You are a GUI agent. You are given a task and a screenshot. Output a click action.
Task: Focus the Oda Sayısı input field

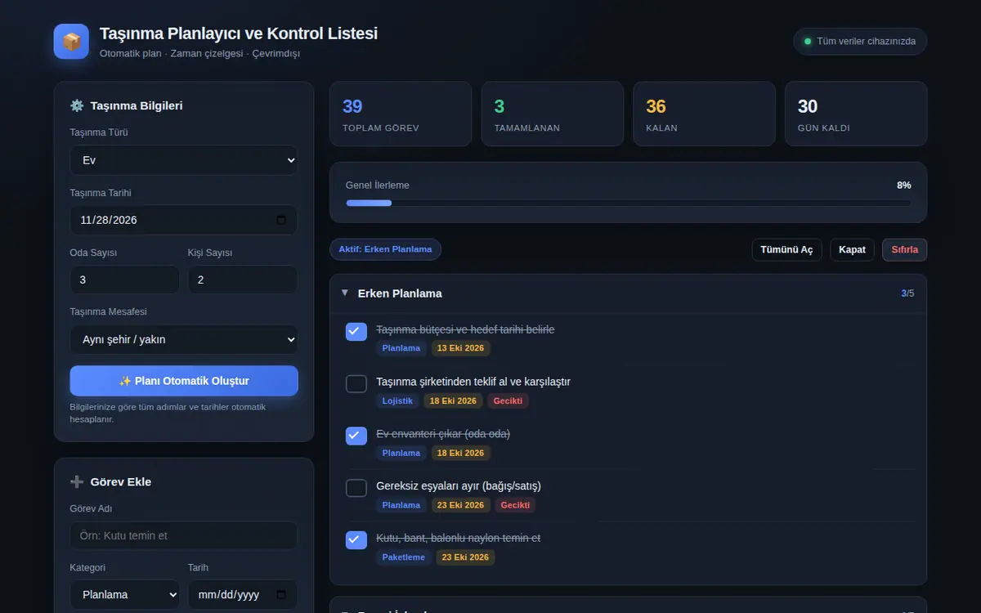(x=125, y=280)
